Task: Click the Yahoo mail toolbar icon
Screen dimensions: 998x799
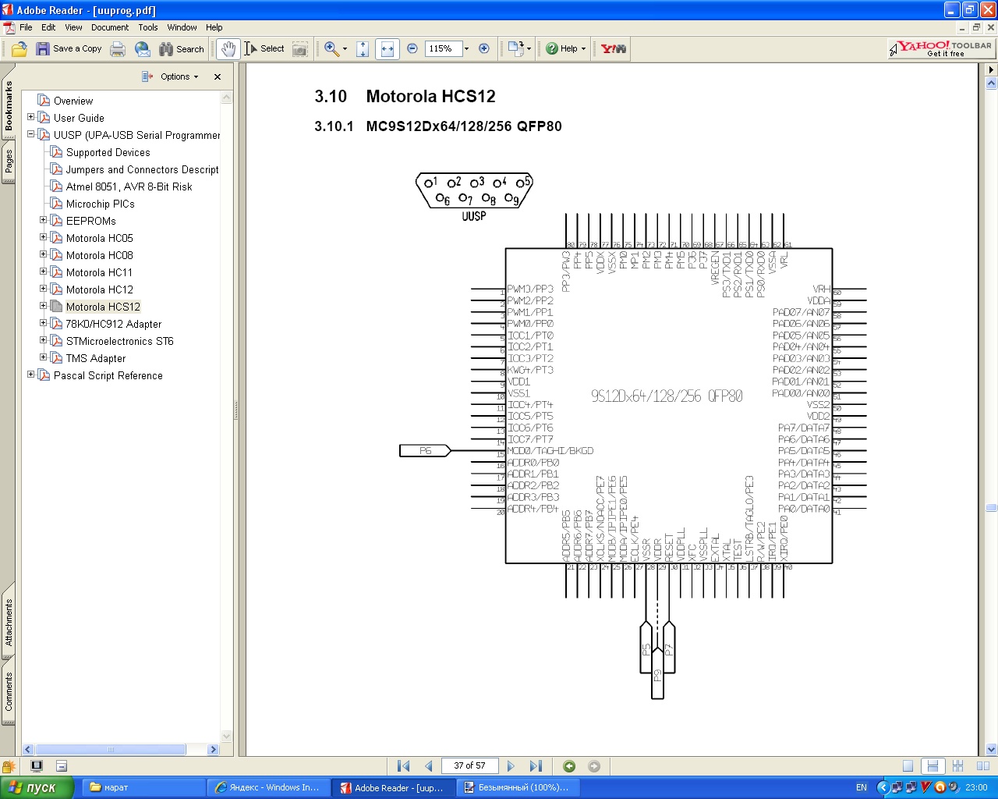Action: click(x=614, y=49)
